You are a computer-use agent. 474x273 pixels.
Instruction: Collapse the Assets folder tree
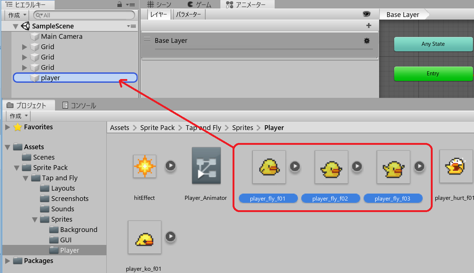(8, 147)
